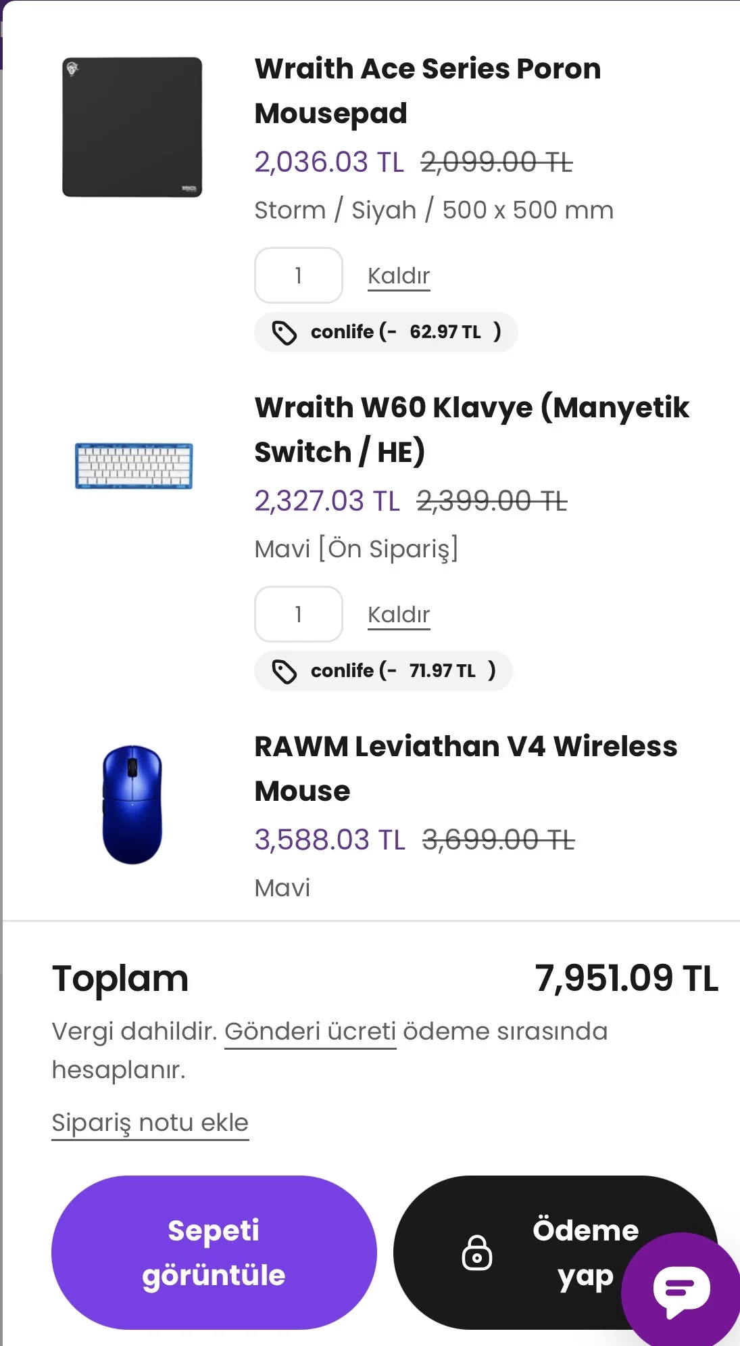Open the blue RAWM mouse product image

(132, 804)
